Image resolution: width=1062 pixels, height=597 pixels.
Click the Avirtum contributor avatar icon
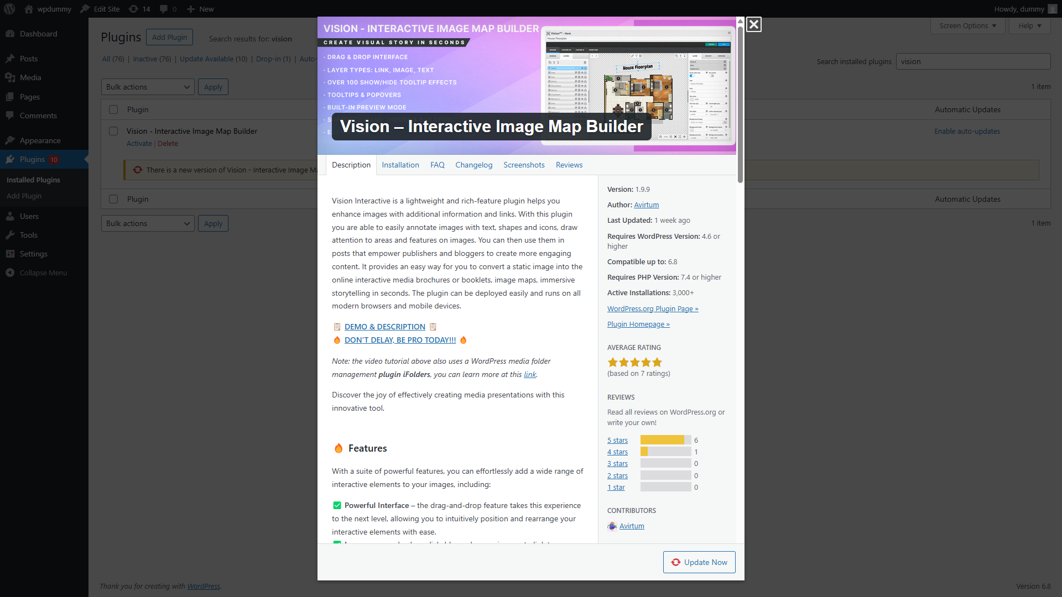click(612, 526)
